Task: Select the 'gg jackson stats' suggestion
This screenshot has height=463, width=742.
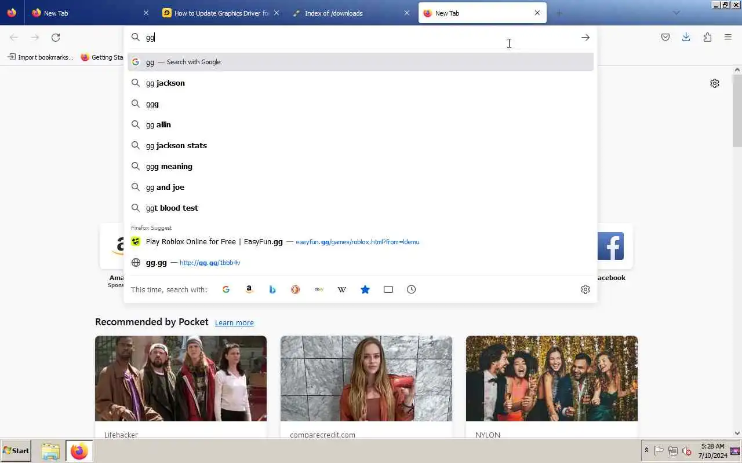Action: (361, 145)
